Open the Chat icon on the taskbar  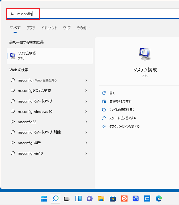click(x=90, y=199)
